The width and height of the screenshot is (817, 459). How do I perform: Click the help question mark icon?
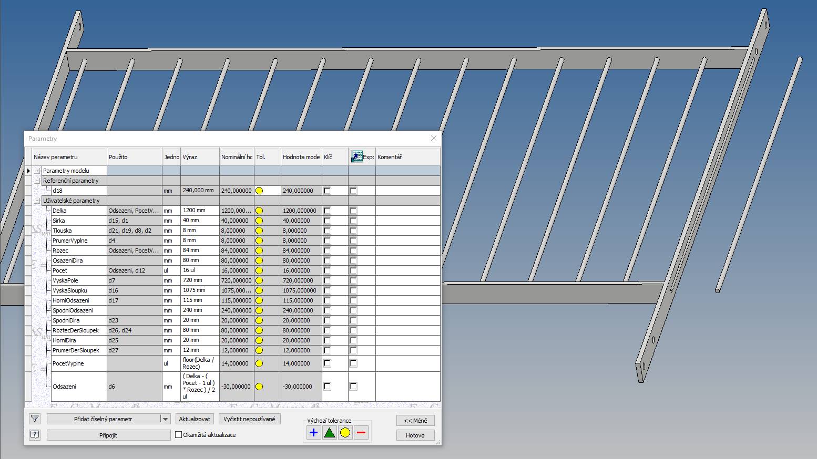pos(35,435)
